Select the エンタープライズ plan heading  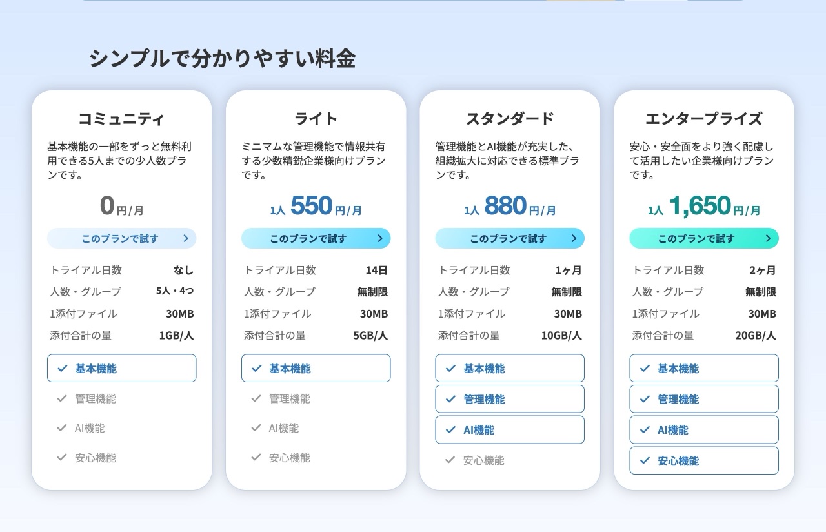click(x=703, y=119)
